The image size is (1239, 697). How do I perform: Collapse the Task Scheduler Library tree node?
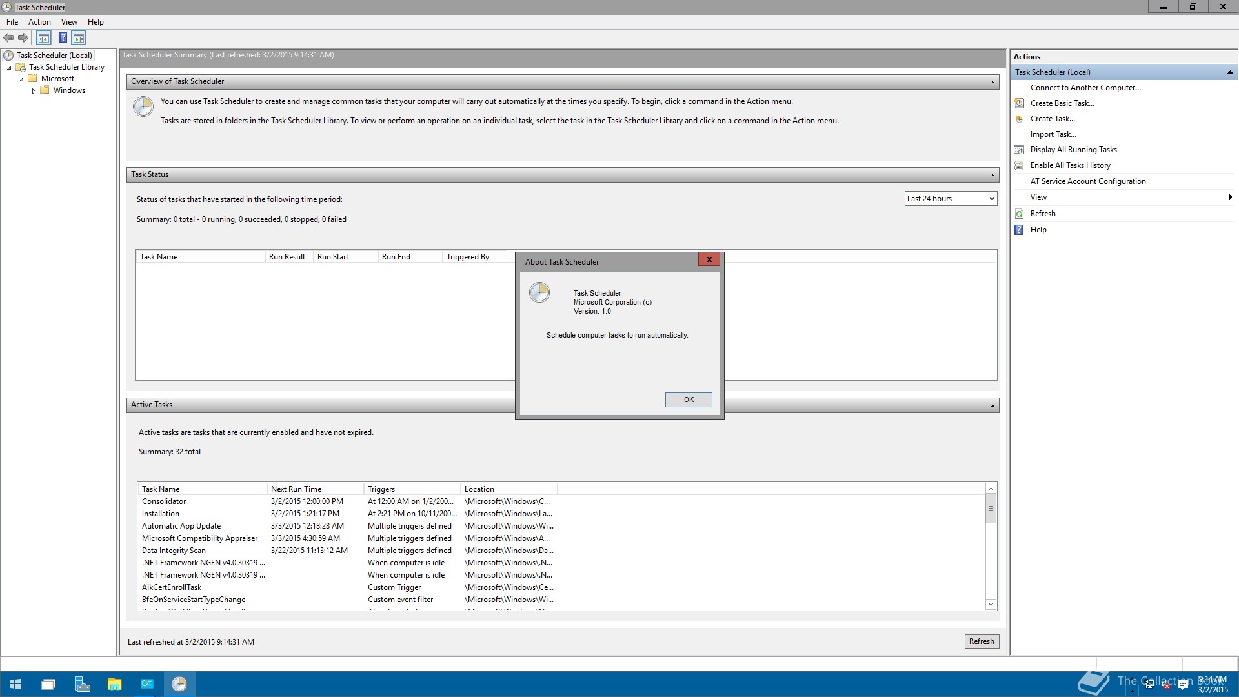click(9, 68)
